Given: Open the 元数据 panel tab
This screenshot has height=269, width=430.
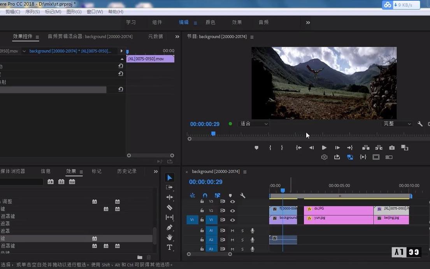Looking at the screenshot, I should coord(156,36).
